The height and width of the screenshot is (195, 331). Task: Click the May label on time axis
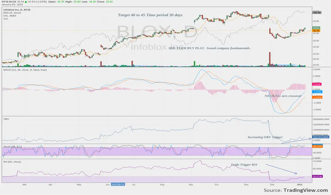pyautogui.click(x=79, y=185)
